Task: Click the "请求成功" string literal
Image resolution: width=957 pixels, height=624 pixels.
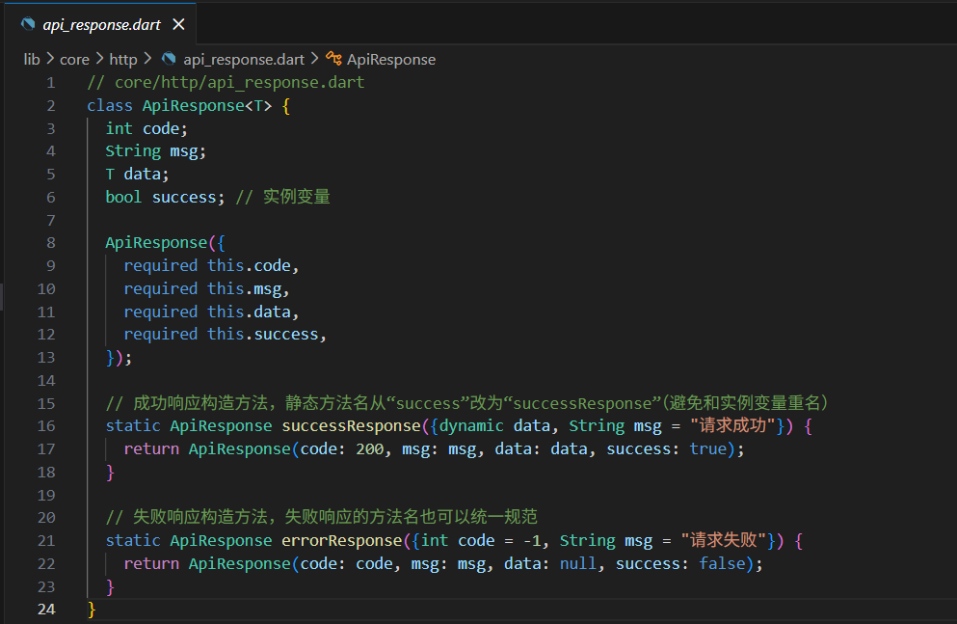Action: tap(732, 425)
